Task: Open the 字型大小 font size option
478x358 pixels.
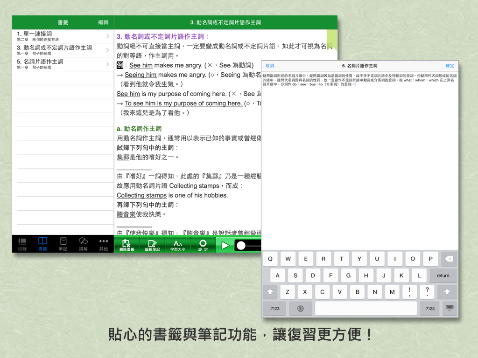Action: [x=177, y=245]
